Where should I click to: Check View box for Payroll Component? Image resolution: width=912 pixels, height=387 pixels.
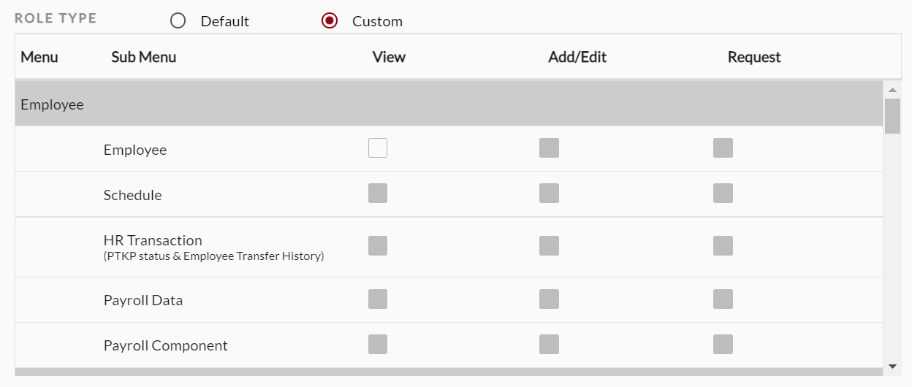pyautogui.click(x=378, y=345)
